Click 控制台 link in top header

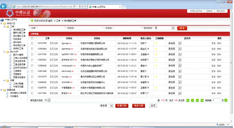pos(209,11)
